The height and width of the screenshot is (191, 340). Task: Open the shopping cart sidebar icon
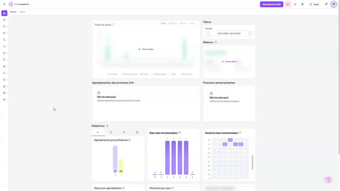pyautogui.click(x=4, y=46)
